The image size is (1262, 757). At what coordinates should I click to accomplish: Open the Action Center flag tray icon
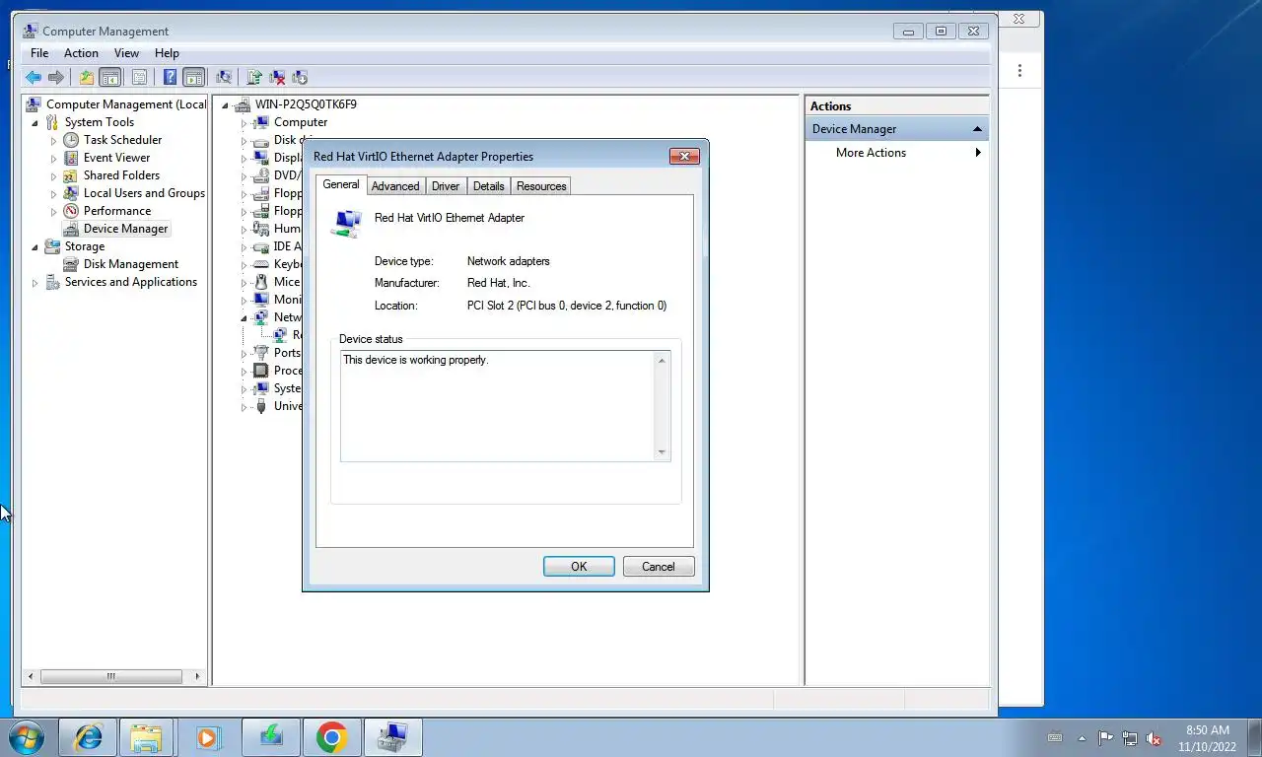coord(1105,738)
